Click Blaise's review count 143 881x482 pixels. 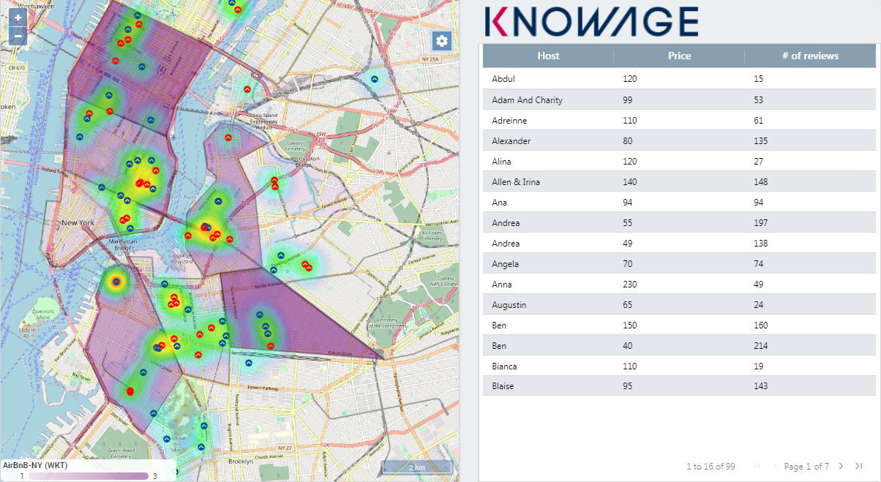[x=762, y=386]
